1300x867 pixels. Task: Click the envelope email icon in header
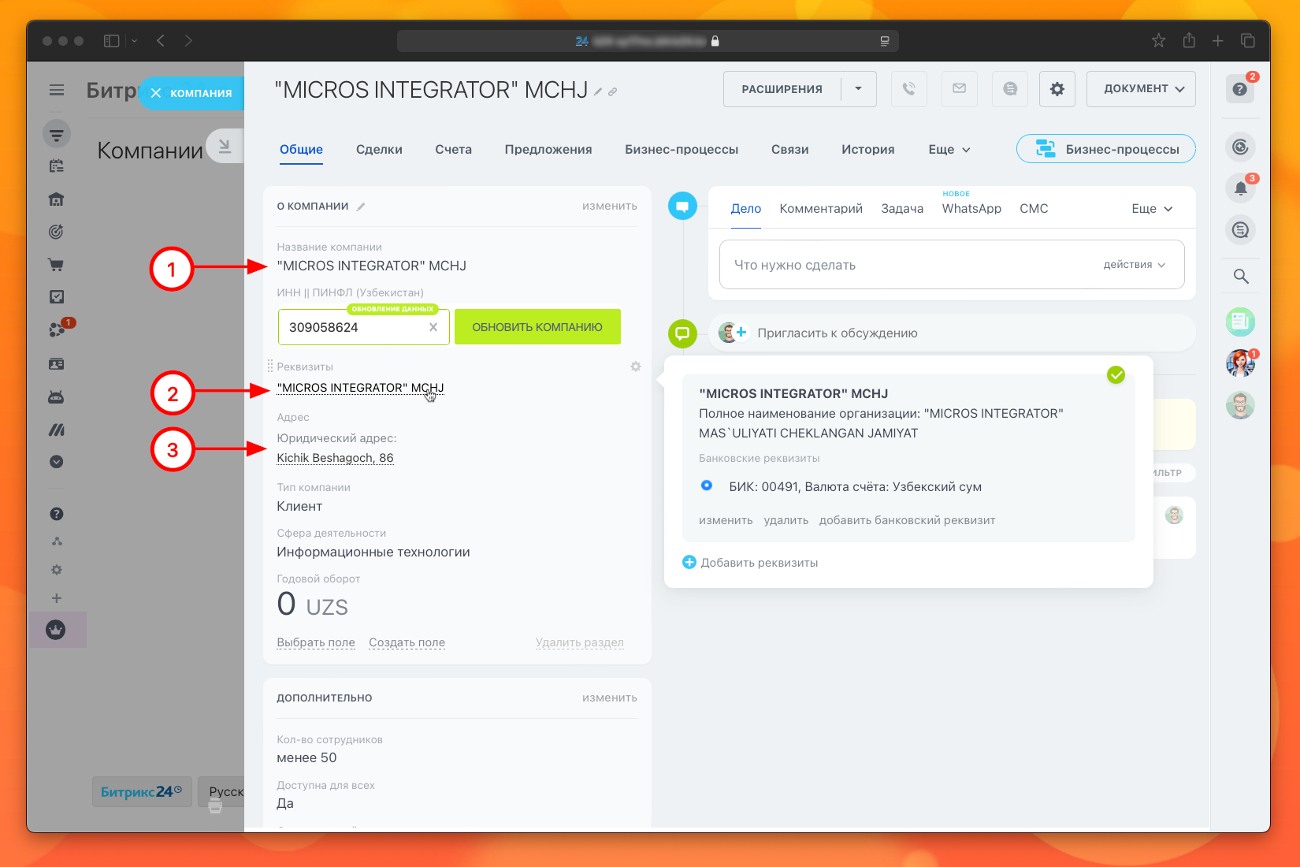(x=960, y=89)
